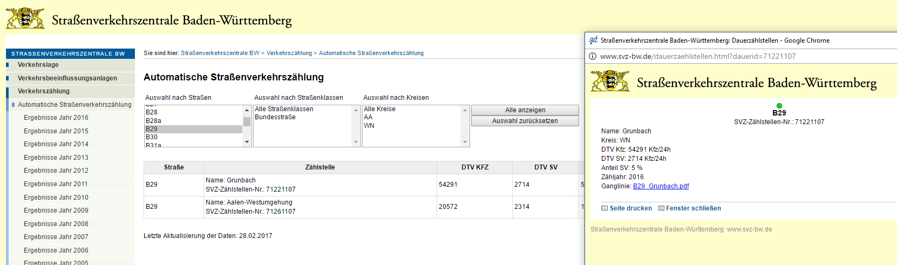Image resolution: width=897 pixels, height=265 pixels.
Task: Open Verkehrsbeeinflussungsanlagen in the sidebar
Action: tap(67, 78)
